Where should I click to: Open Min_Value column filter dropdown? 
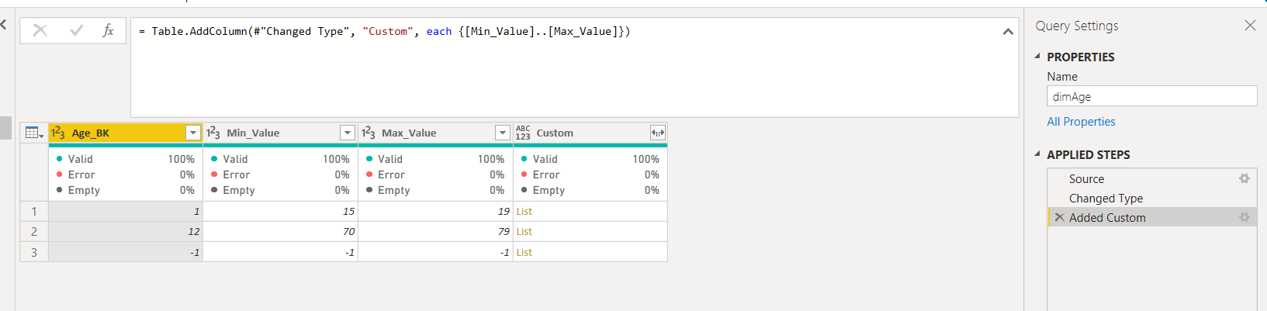pyautogui.click(x=348, y=133)
